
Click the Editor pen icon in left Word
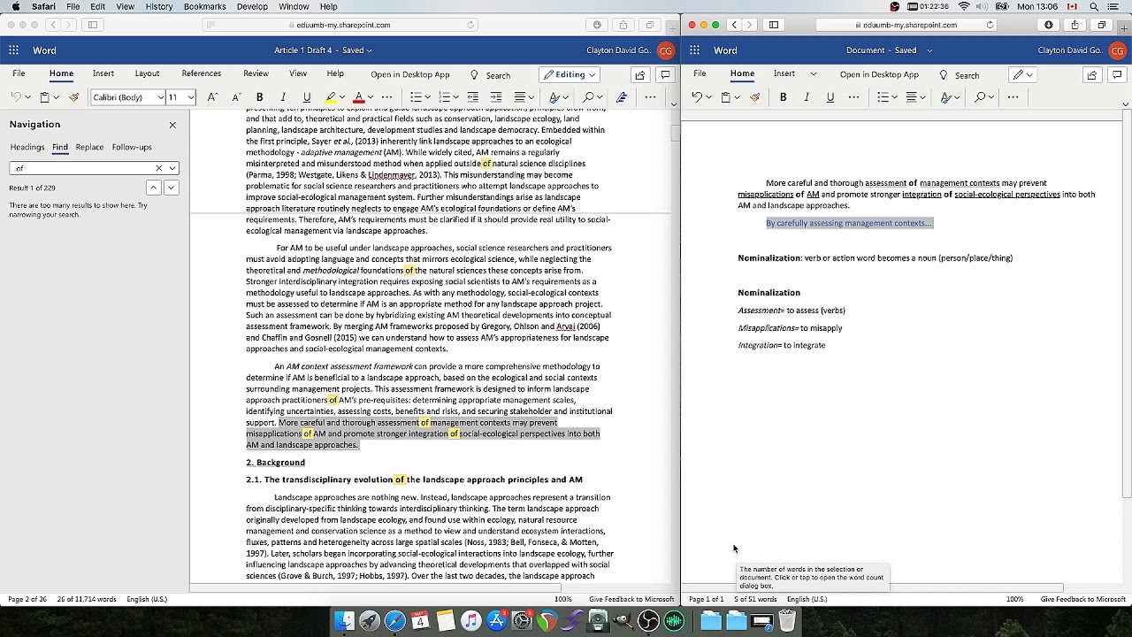pos(622,96)
